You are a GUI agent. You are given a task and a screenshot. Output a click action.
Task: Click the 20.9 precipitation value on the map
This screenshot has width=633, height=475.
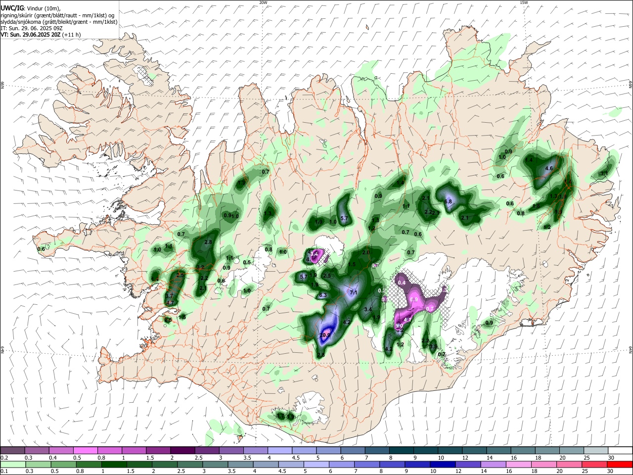325,335
